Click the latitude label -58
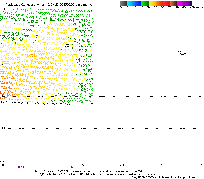The width and height of the screenshot is (204, 179). coord(2,128)
